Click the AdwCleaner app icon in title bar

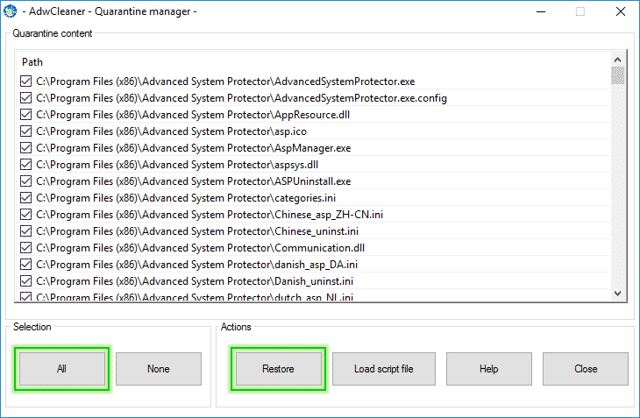(x=11, y=11)
